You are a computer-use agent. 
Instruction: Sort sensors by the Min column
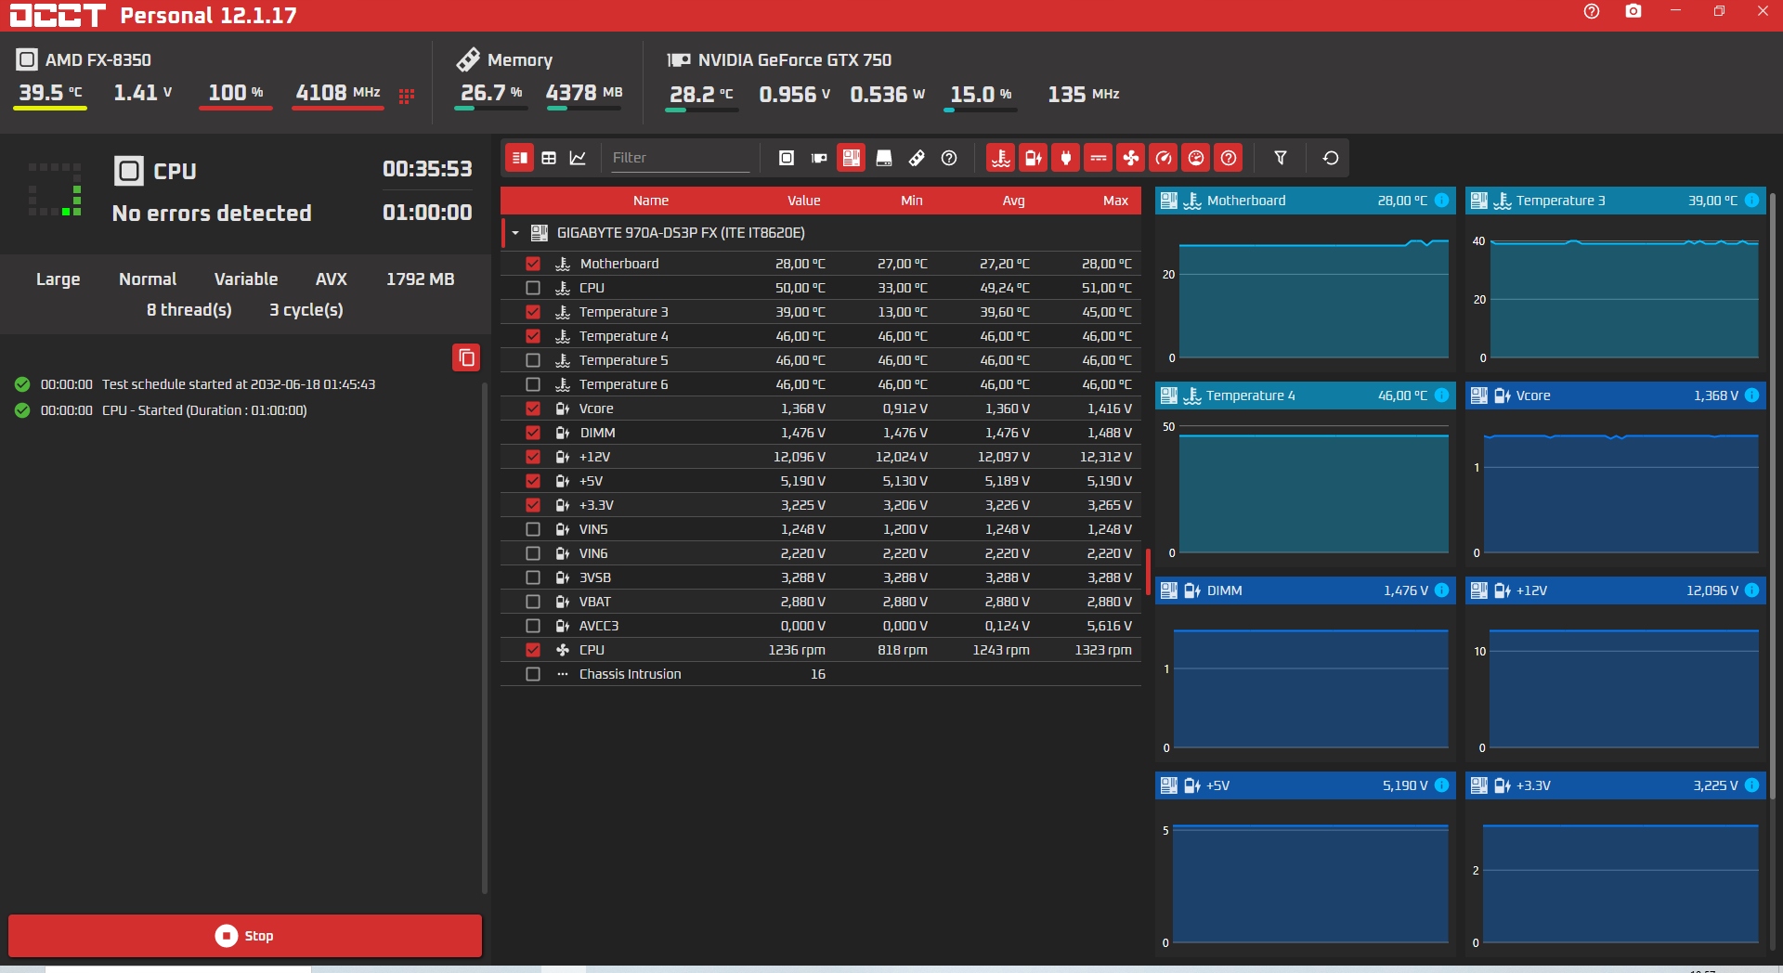(912, 201)
